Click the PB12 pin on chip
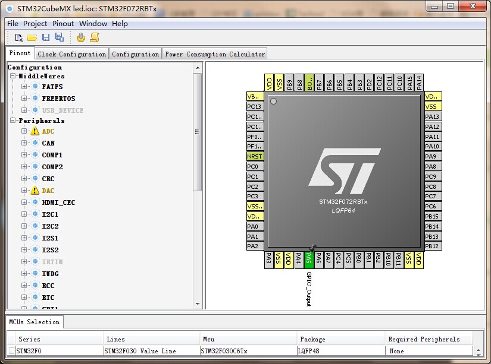This screenshot has width=491, height=364. pyautogui.click(x=433, y=246)
